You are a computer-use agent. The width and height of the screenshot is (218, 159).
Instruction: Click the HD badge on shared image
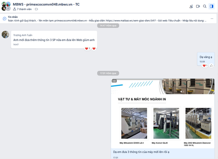tap(114, 81)
